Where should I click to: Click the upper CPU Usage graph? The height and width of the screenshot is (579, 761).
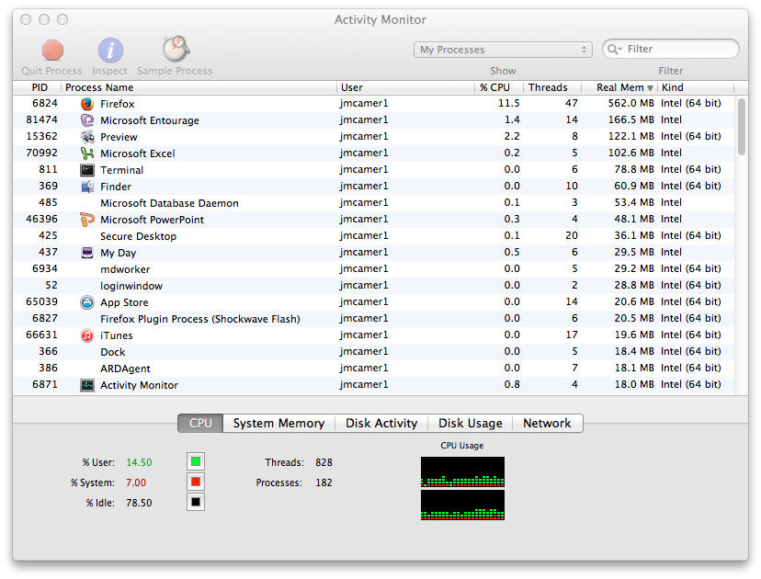462,471
